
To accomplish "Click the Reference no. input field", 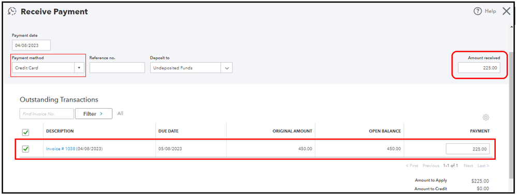I will pyautogui.click(x=117, y=68).
